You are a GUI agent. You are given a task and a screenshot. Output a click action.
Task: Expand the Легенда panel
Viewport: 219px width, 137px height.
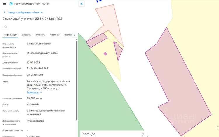[142, 134]
